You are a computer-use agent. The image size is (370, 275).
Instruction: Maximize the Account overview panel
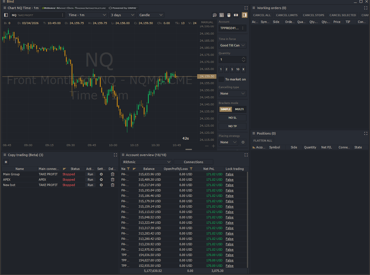[x=246, y=155]
